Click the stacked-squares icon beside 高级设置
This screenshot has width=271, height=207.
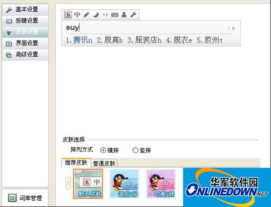point(9,55)
